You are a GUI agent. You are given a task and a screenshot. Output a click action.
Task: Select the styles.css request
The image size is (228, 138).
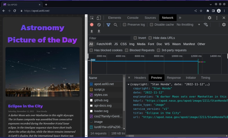pyautogui.click(x=105, y=95)
